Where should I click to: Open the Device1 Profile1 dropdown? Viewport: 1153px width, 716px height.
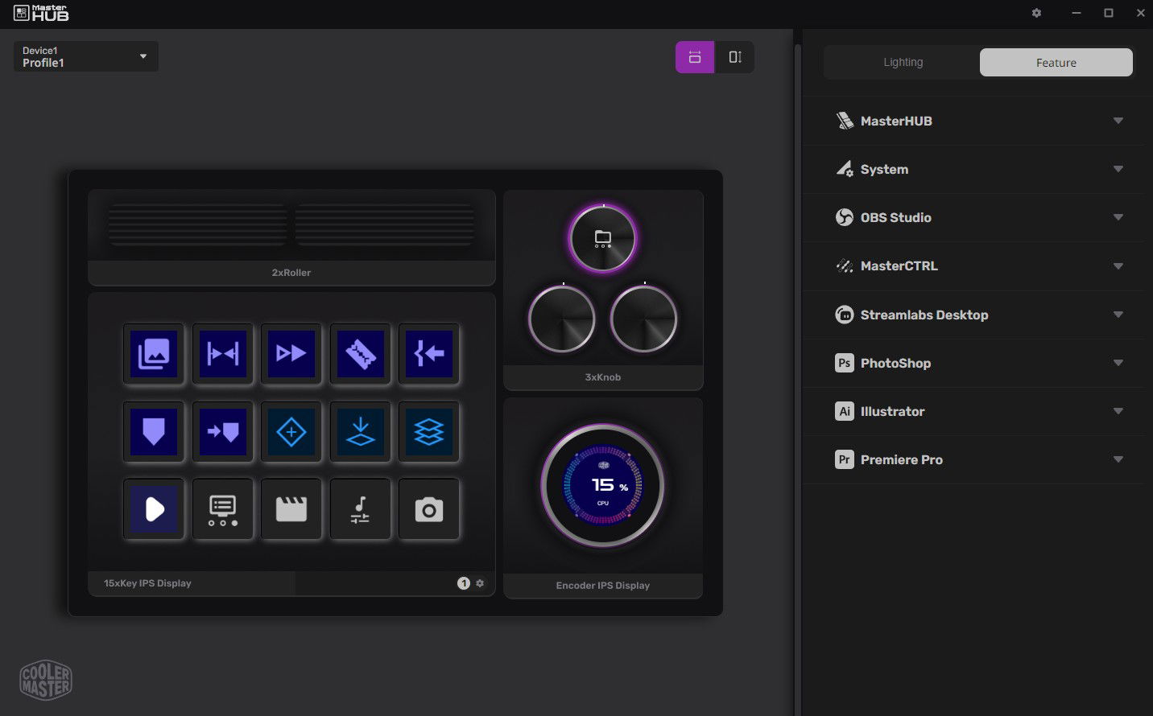(x=85, y=56)
